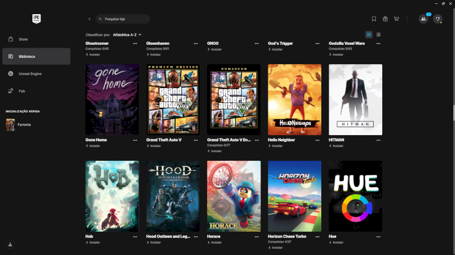Open options menu for Horace
Viewport: 455px width, 255px height.
click(257, 236)
